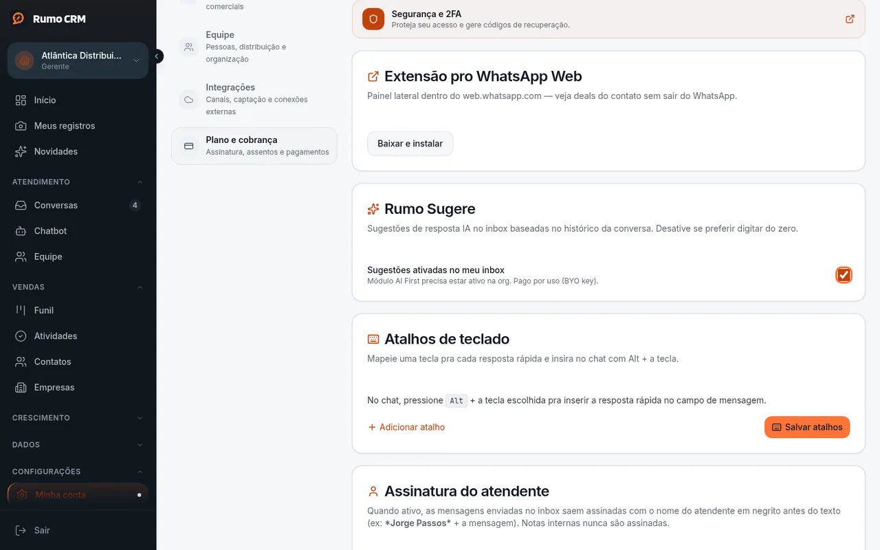Viewport: 880px width, 550px height.
Task: Click the Salvar atalhos button
Action: coord(807,427)
